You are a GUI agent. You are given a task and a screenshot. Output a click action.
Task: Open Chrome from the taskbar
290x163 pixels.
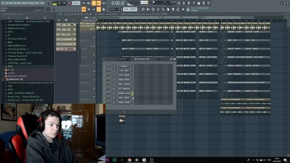pos(129,160)
